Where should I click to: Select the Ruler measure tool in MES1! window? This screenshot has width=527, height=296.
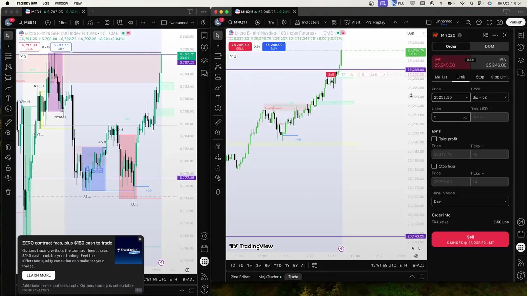tap(8, 123)
